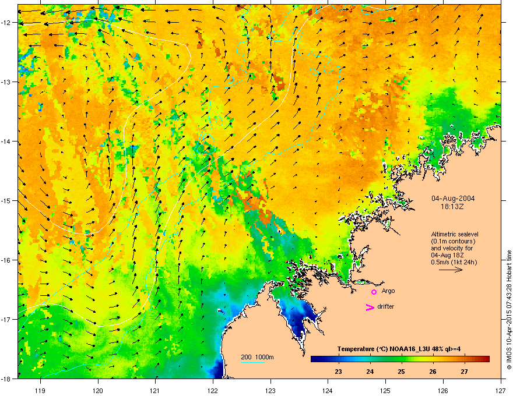Image resolution: width=513 pixels, height=396 pixels.
Task: Click the 'and velocity for' text line
Action: point(452,248)
